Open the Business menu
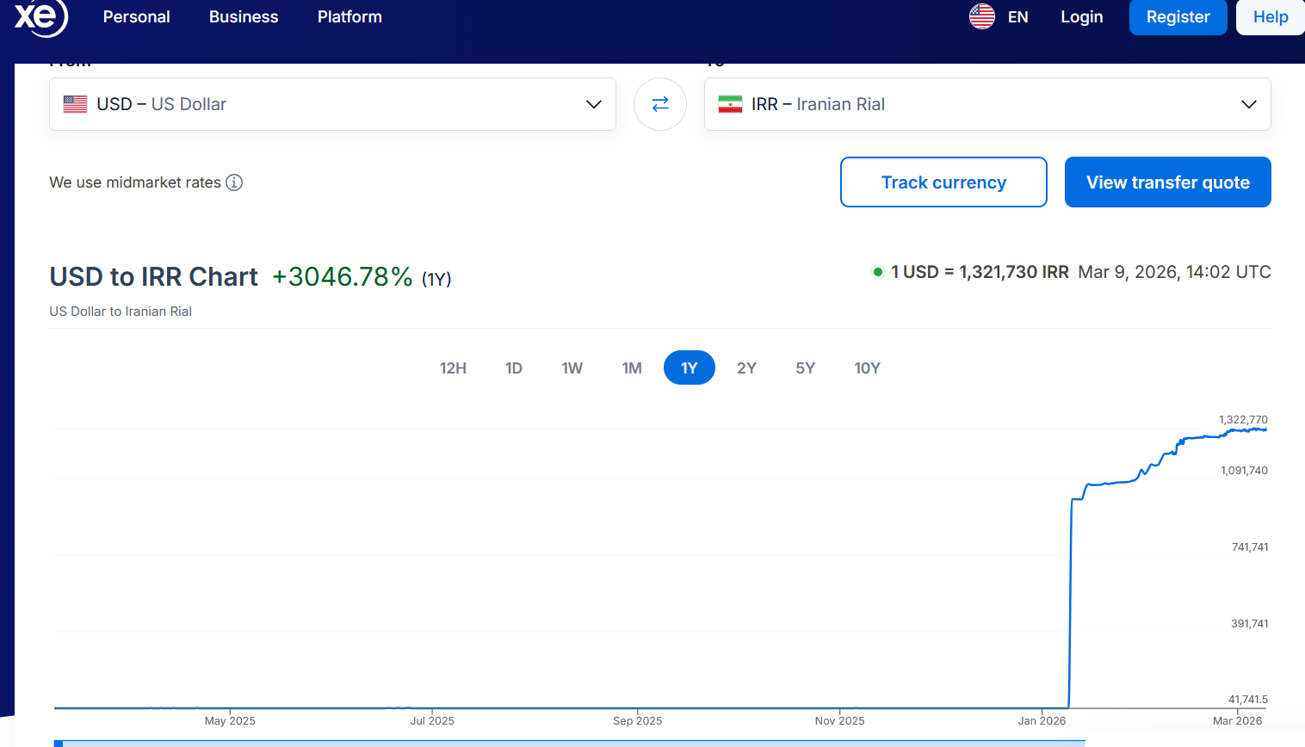Screen dimensions: 1305x747 [x=244, y=17]
